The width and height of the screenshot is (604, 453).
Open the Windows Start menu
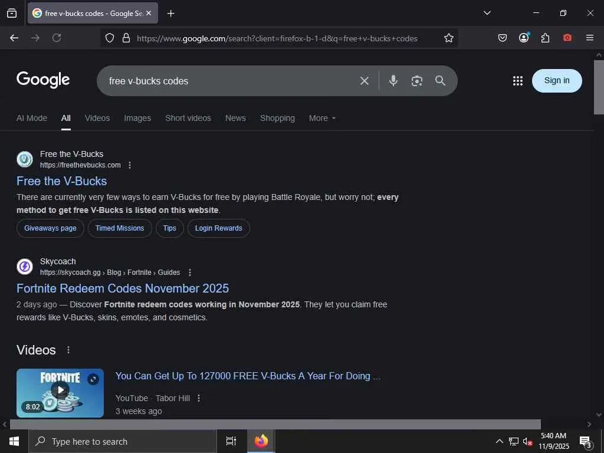click(x=14, y=441)
